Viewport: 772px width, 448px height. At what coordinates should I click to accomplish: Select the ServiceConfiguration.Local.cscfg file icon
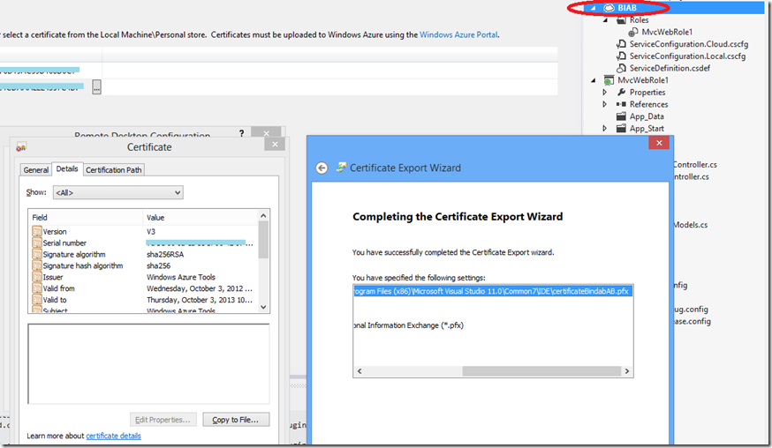(621, 56)
